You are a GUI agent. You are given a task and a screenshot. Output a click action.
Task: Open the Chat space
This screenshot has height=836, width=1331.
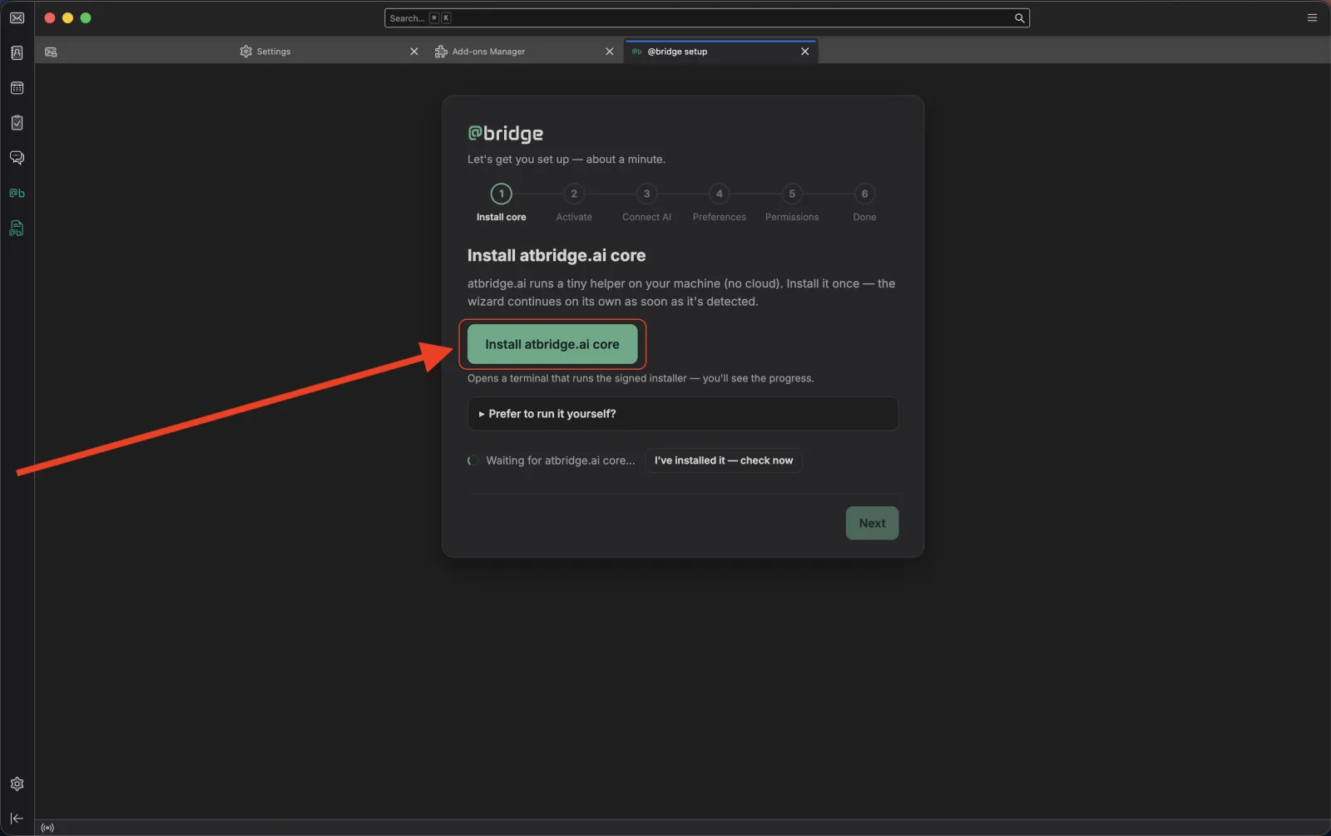pos(17,158)
